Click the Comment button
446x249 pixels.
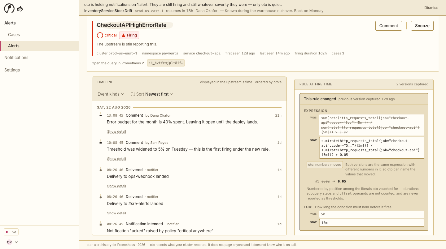tap(389, 26)
